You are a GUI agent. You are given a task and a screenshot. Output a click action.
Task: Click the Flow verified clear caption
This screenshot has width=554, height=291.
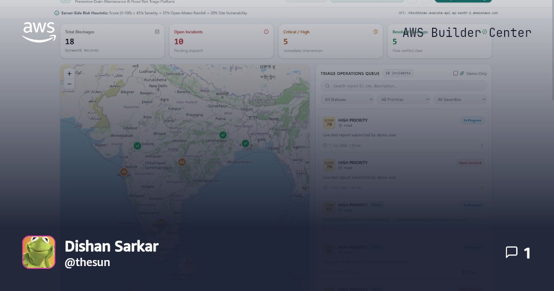pyautogui.click(x=408, y=51)
